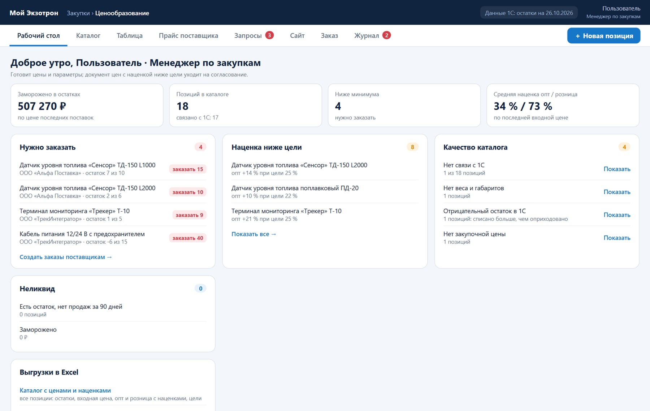Click the Заморожено 0 ₽ row in Неликвид

pyautogui.click(x=113, y=333)
